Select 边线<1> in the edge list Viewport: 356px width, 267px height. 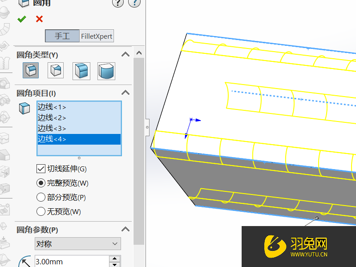(79, 107)
